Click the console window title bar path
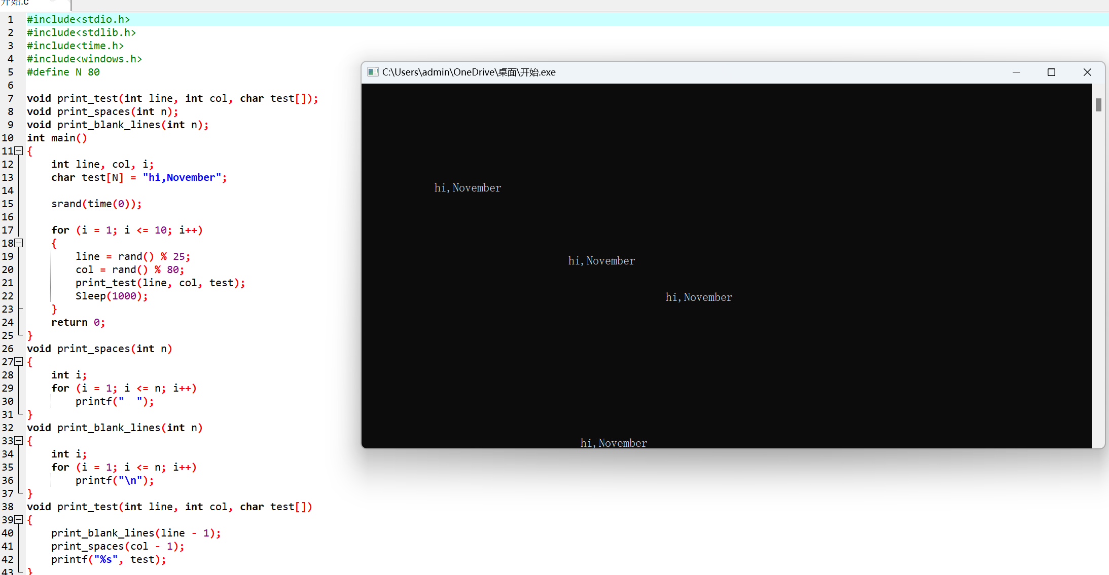 click(469, 72)
